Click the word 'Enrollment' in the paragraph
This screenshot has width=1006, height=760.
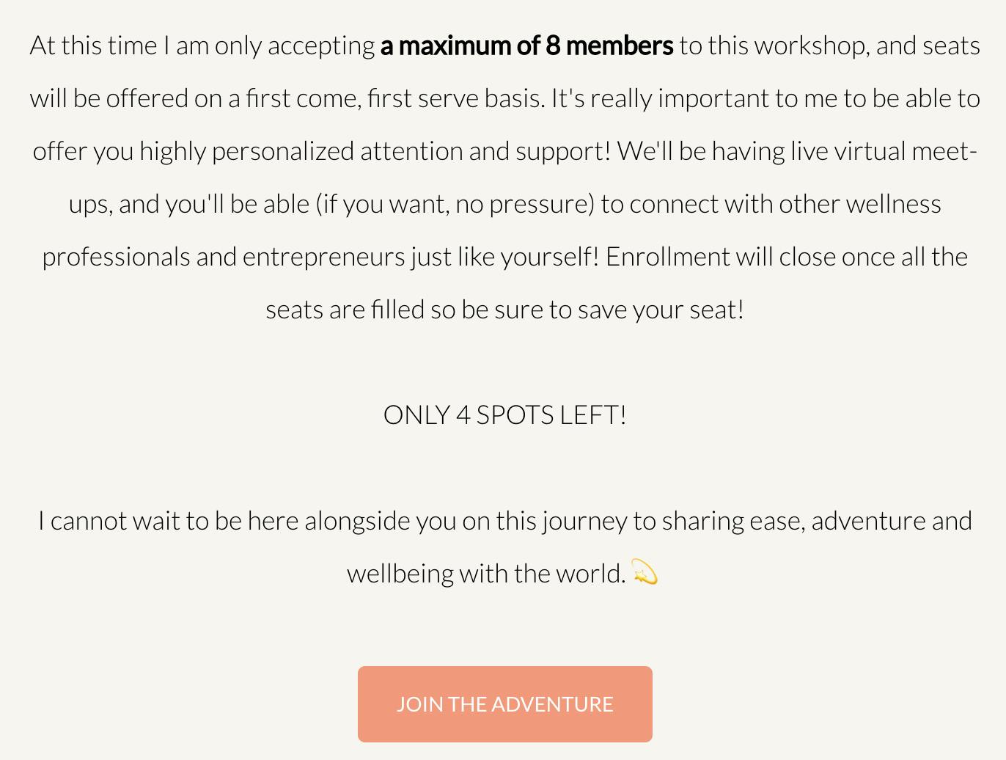pos(667,257)
